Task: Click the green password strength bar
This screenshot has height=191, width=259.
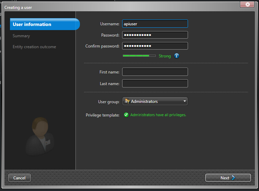Action: (139, 56)
